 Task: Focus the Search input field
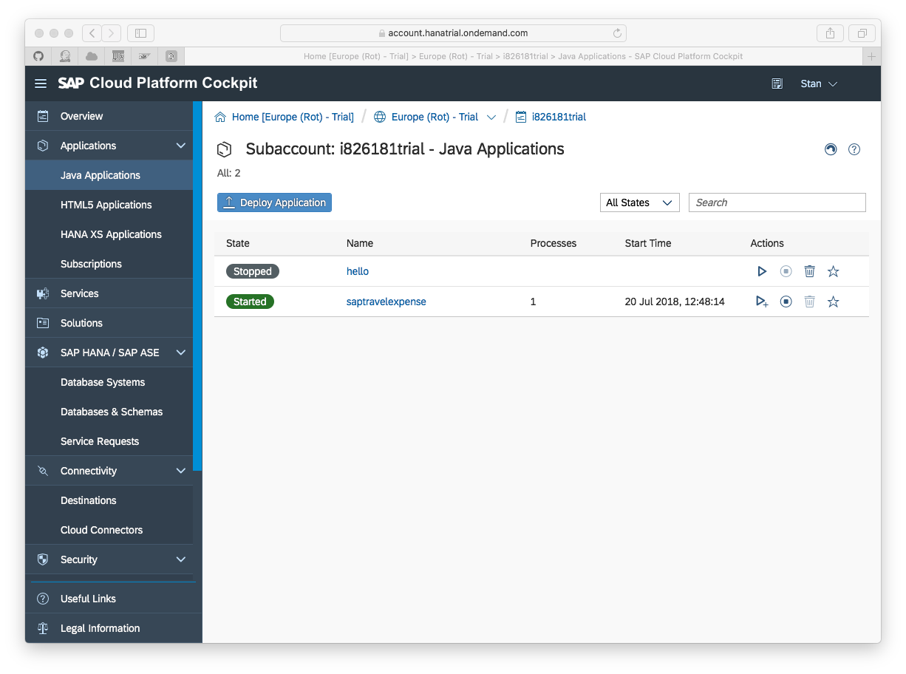(x=777, y=202)
